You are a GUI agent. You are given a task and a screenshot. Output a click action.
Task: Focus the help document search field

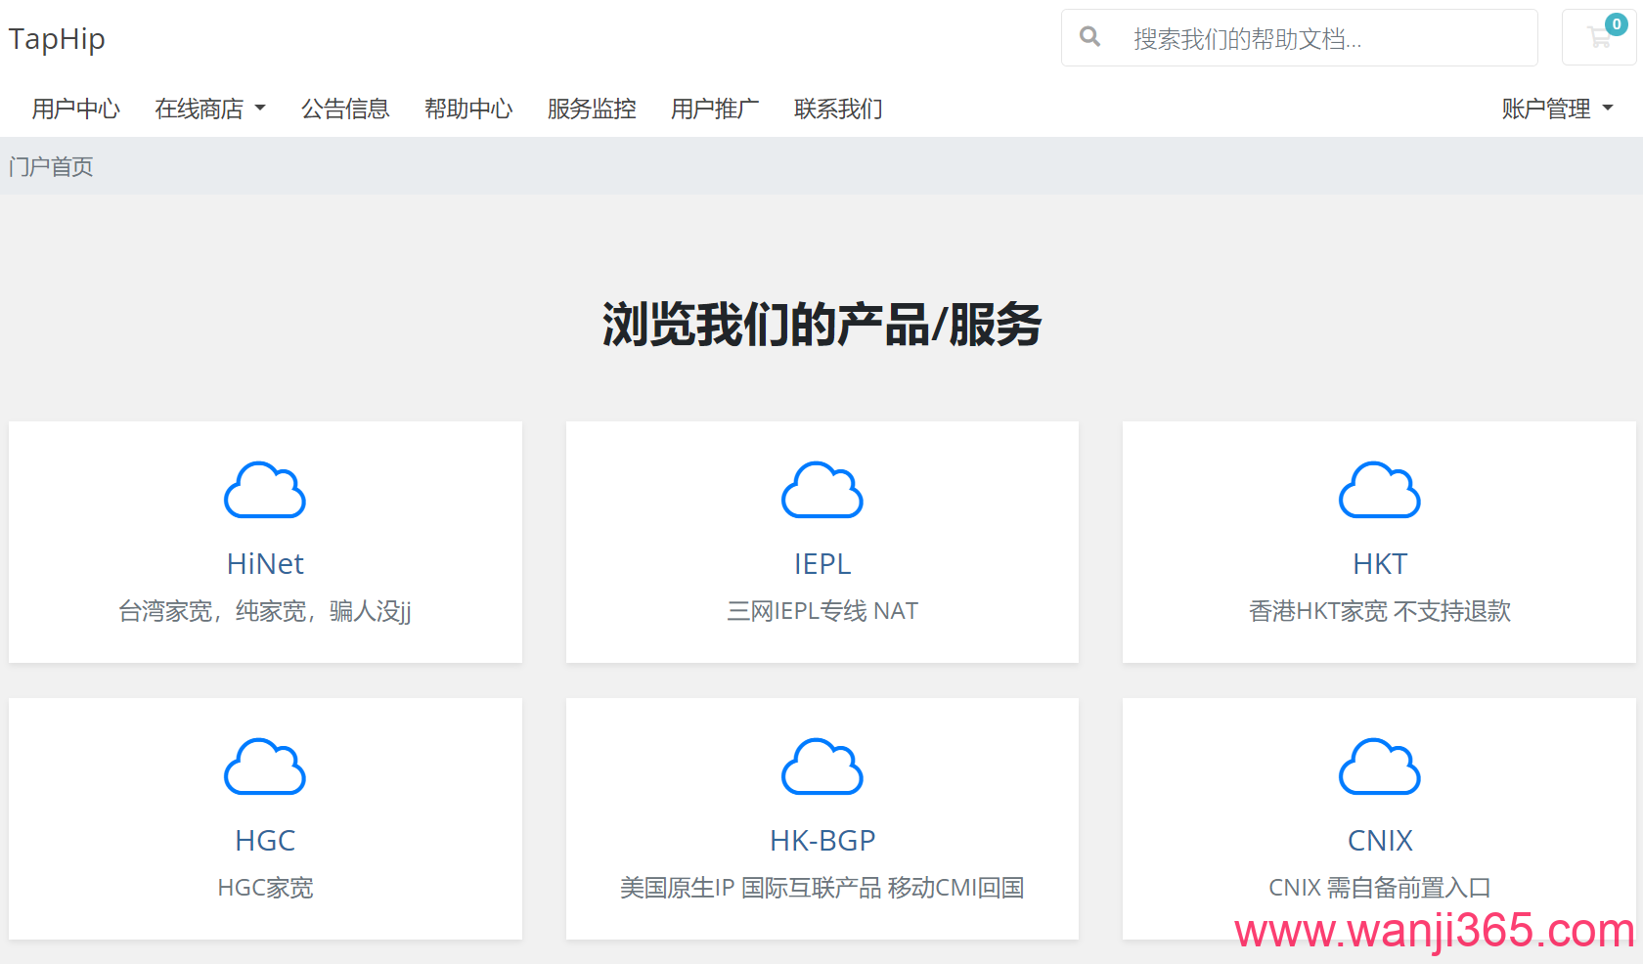[x=1320, y=39]
